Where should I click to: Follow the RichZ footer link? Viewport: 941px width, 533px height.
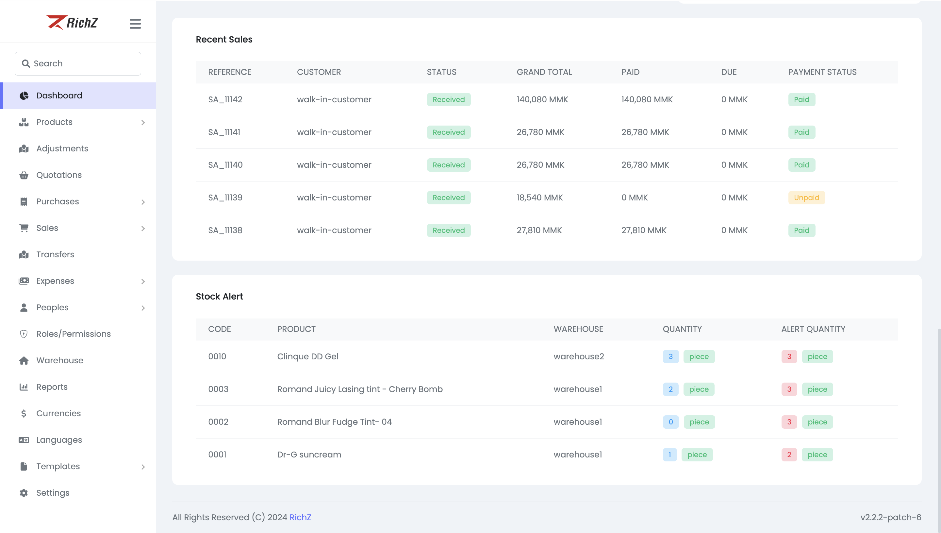[300, 517]
